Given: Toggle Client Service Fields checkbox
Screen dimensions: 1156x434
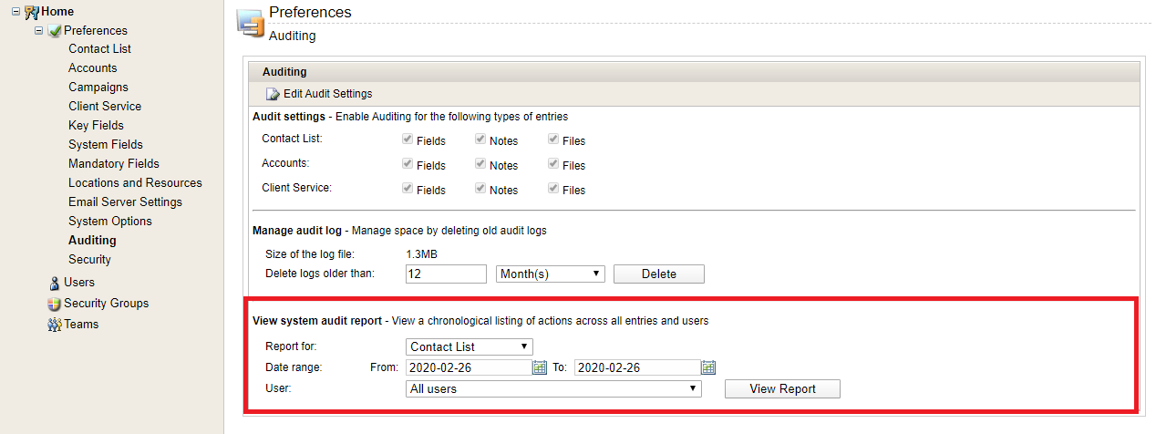Looking at the screenshot, I should point(408,189).
